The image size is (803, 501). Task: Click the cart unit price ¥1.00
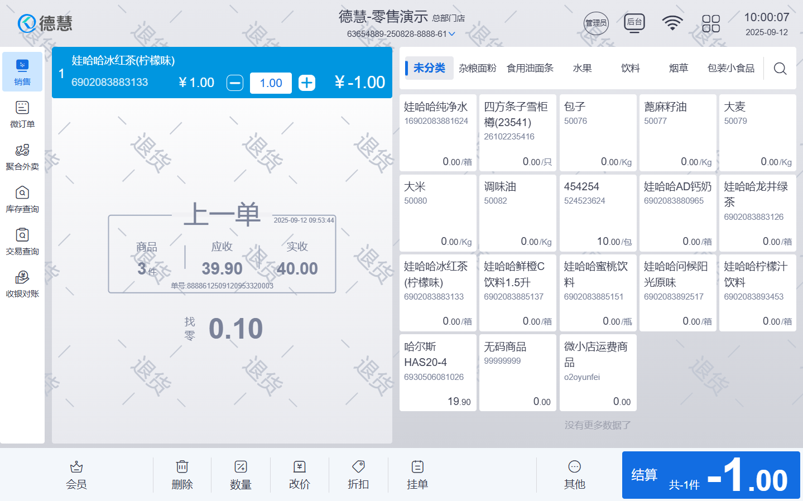click(196, 83)
